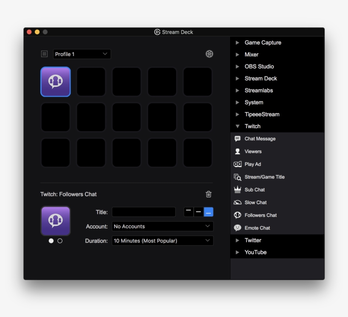Open the Profile 1 dropdown

click(x=82, y=54)
